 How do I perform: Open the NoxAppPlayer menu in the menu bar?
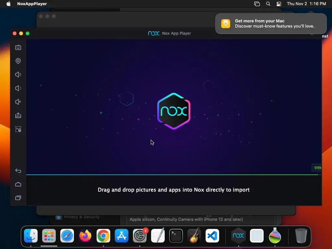point(32,4)
